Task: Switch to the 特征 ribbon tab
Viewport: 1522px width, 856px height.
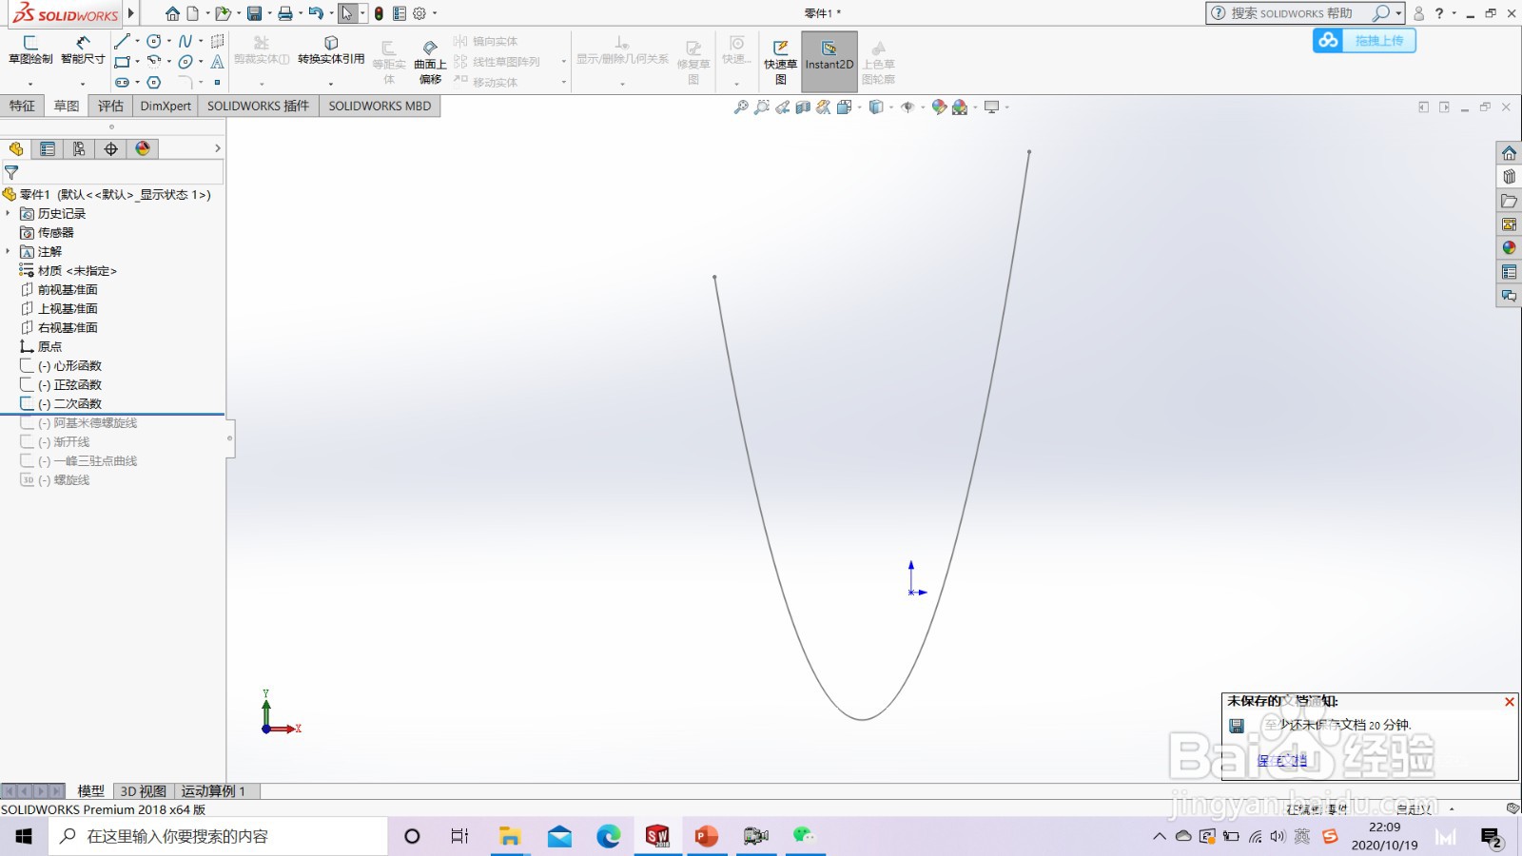Action: (22, 106)
